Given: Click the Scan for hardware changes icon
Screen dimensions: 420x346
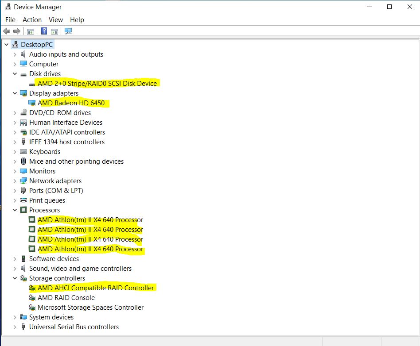Looking at the screenshot, I should (x=68, y=31).
